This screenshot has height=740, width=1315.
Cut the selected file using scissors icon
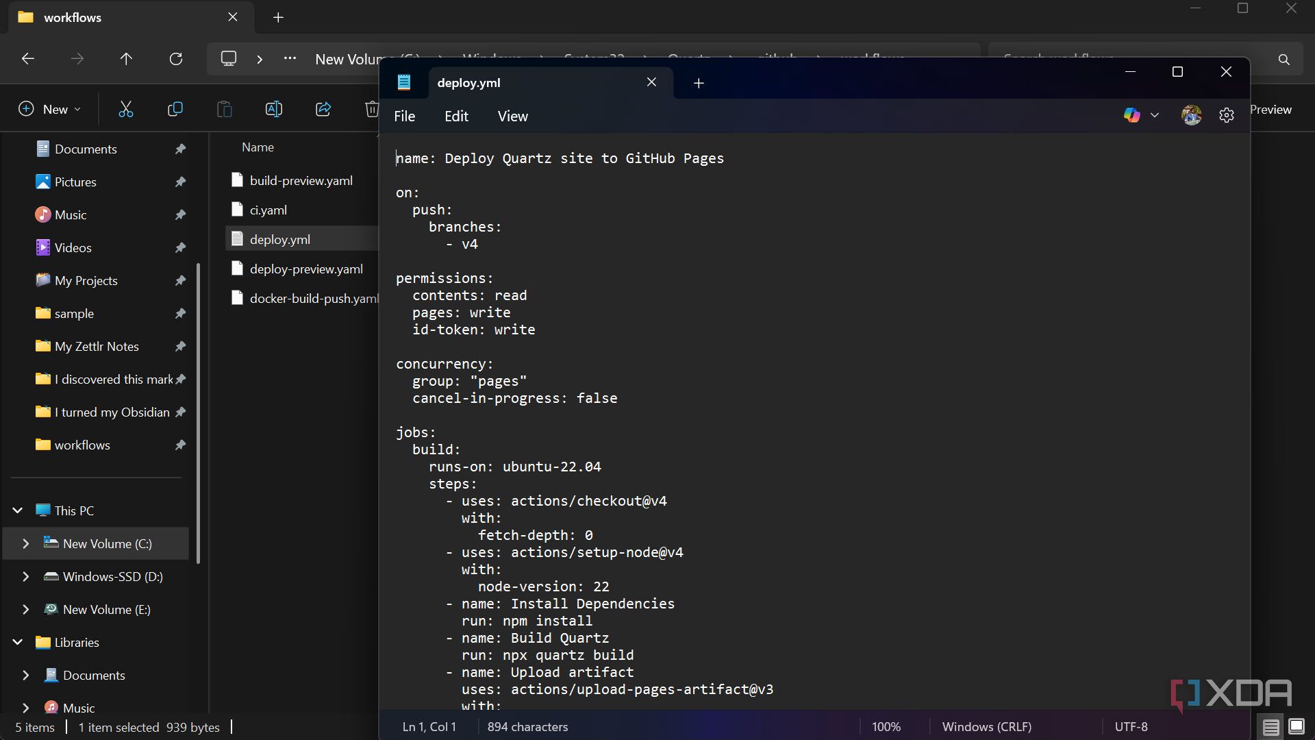[125, 109]
